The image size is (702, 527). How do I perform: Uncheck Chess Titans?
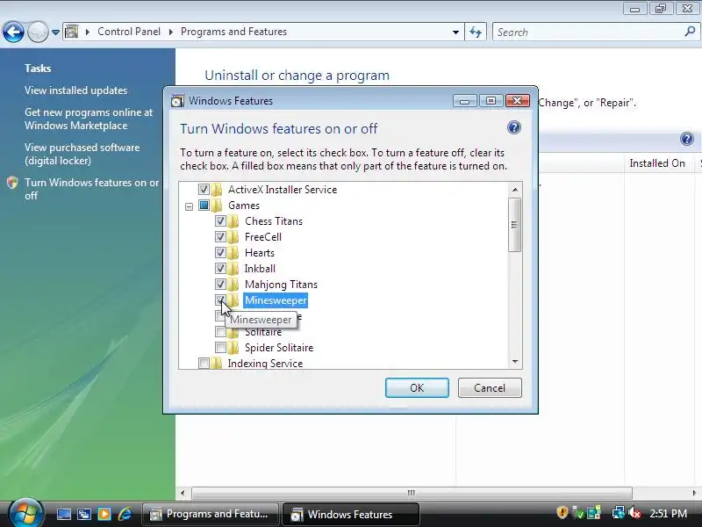click(220, 221)
